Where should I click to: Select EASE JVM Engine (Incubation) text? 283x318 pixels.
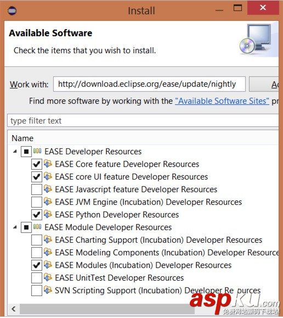[149, 202]
